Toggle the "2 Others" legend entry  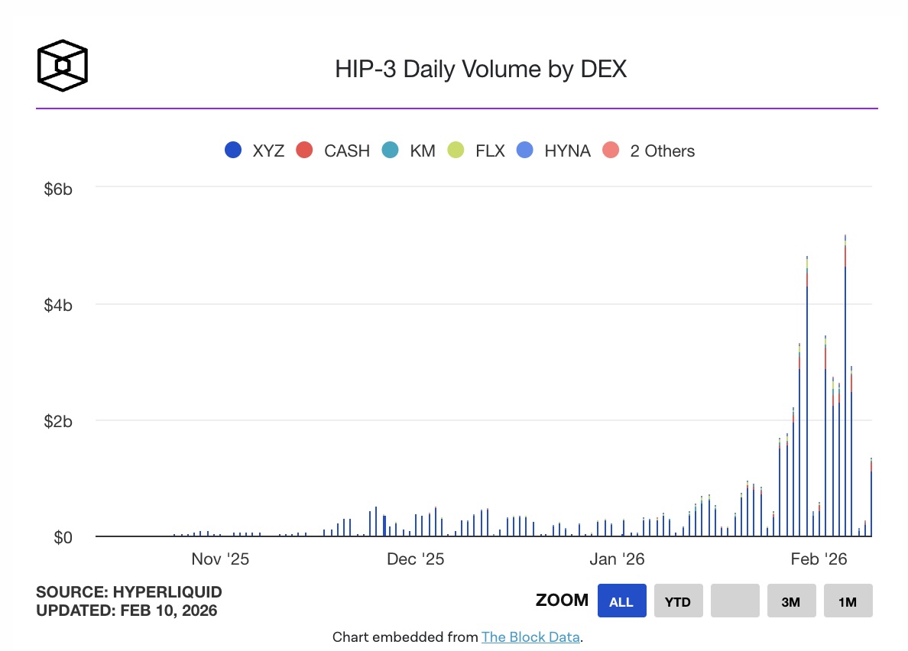click(x=662, y=151)
